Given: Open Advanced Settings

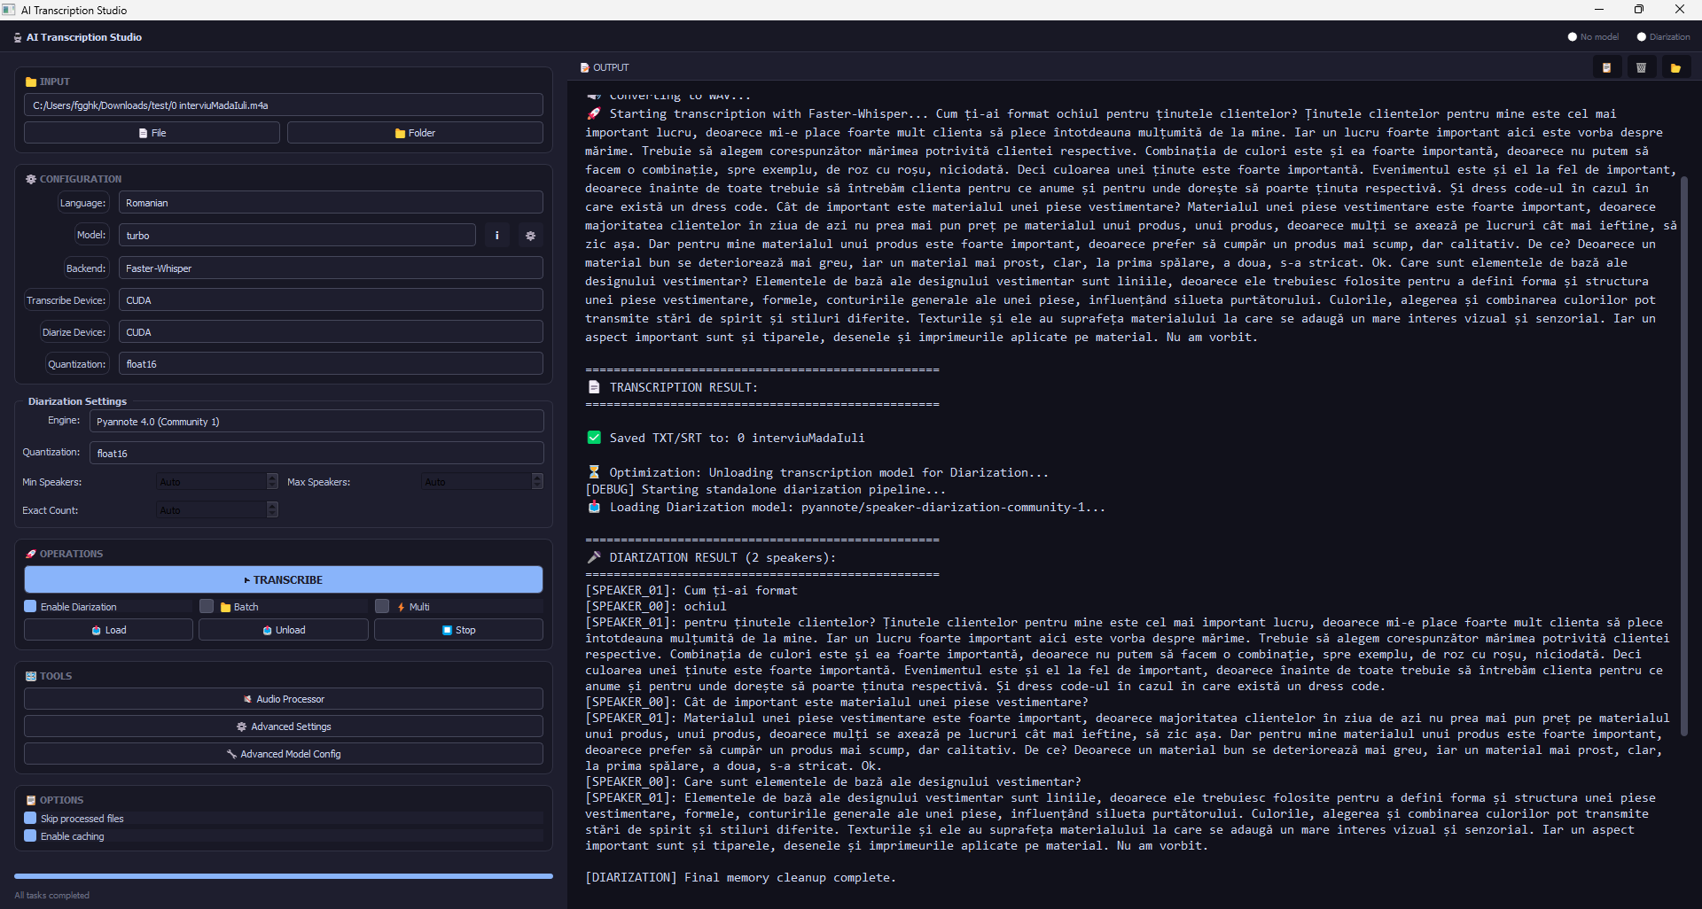Looking at the screenshot, I should point(284,726).
